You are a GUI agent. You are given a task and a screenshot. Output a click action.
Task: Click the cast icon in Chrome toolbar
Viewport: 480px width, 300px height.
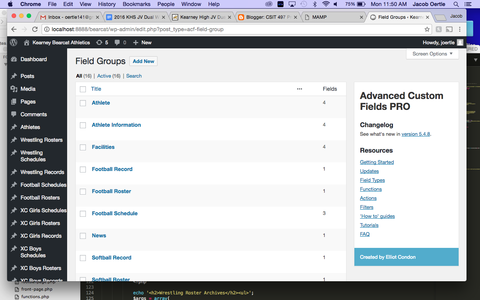(449, 29)
